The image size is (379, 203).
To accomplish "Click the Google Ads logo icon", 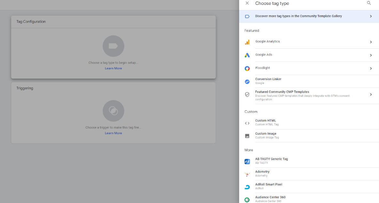I will (247, 55).
